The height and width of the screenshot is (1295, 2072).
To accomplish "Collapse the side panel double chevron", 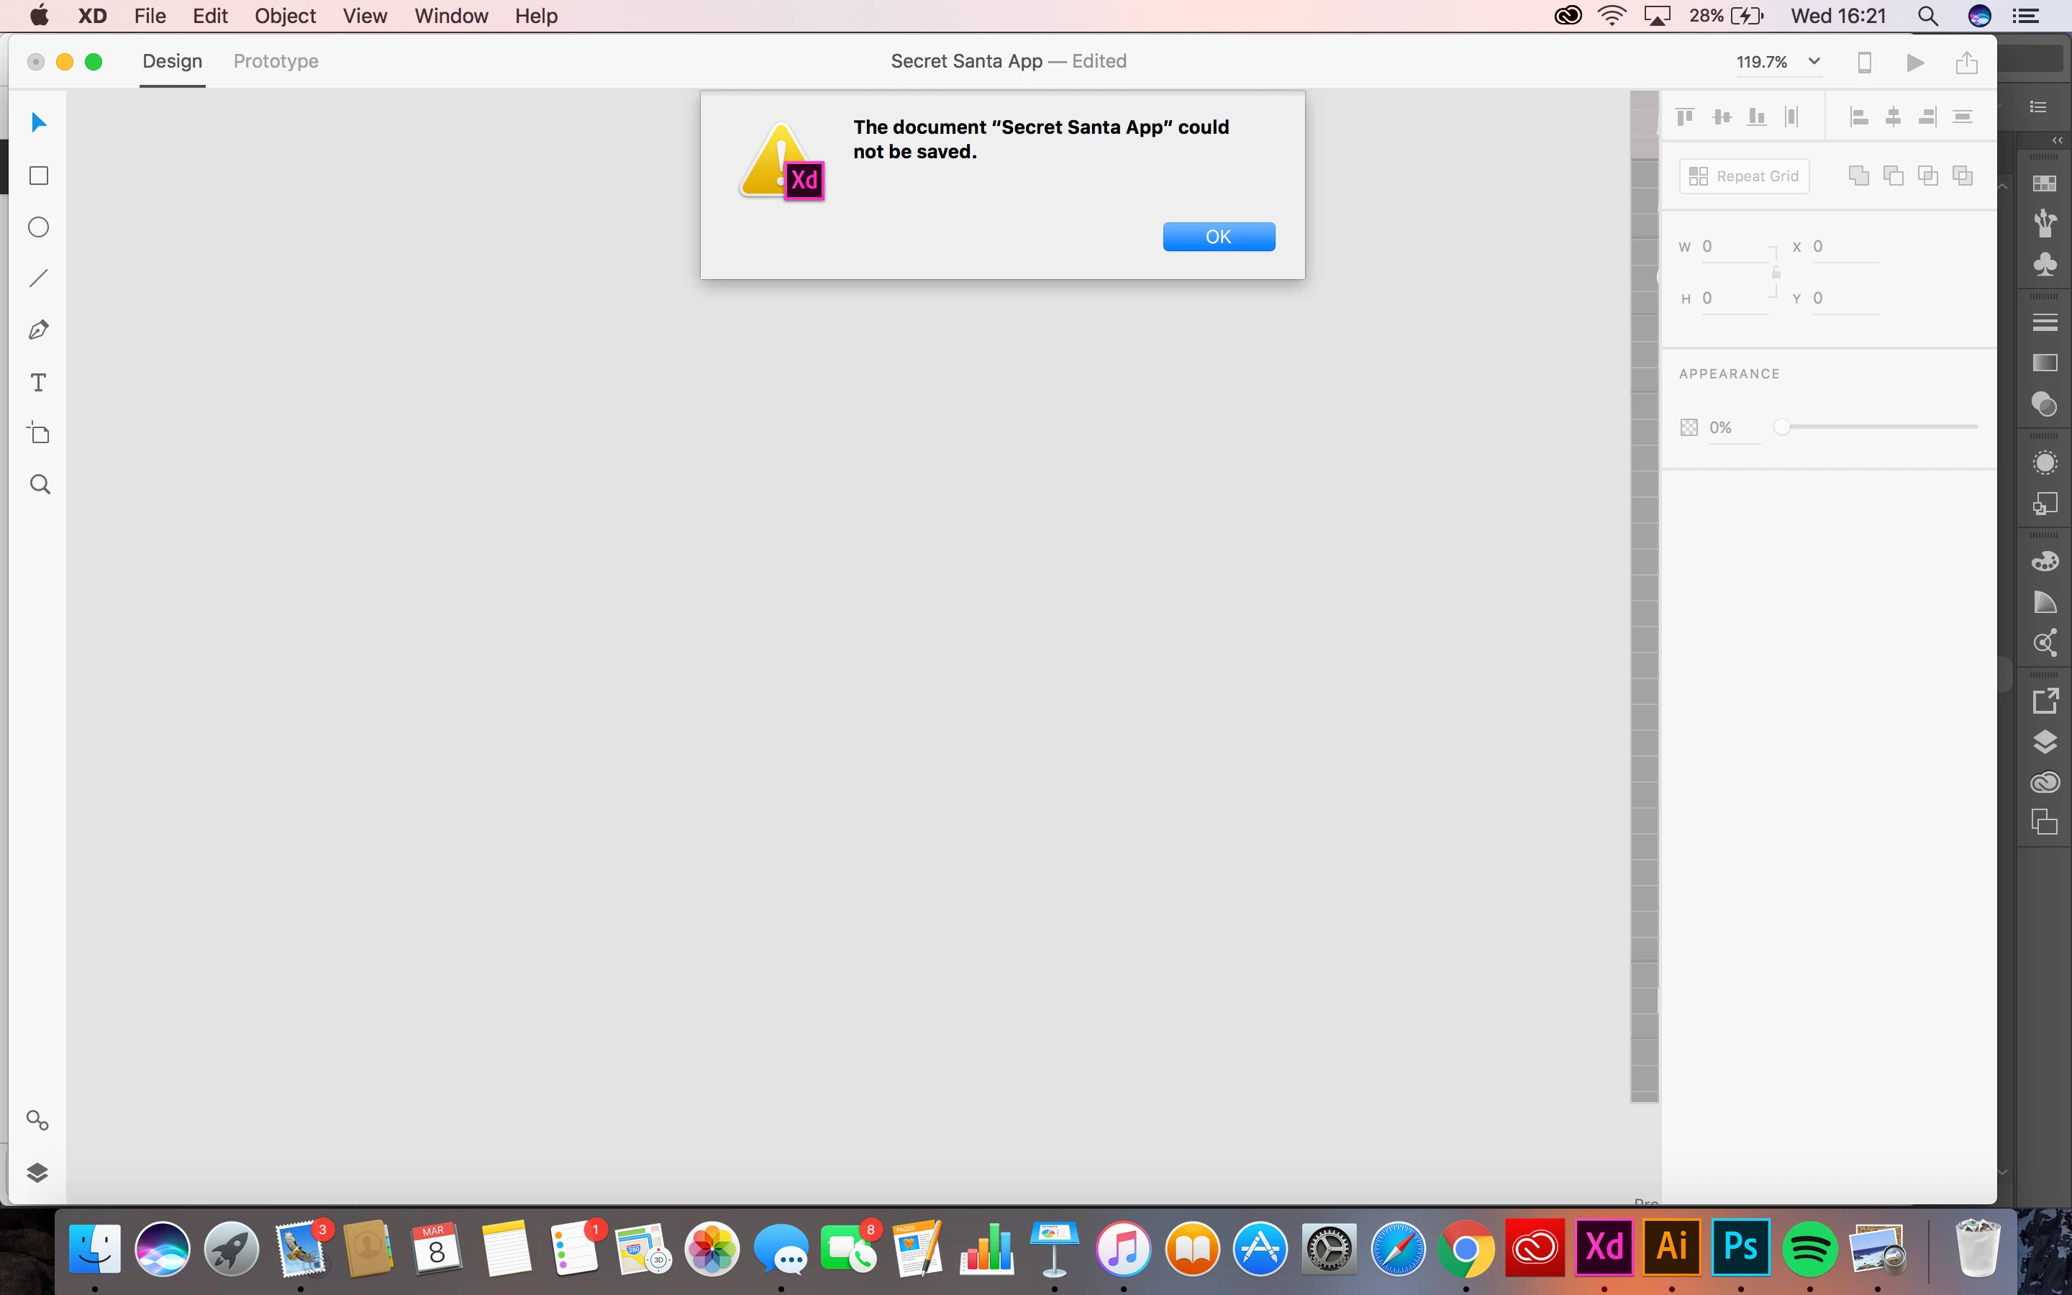I will click(2057, 140).
